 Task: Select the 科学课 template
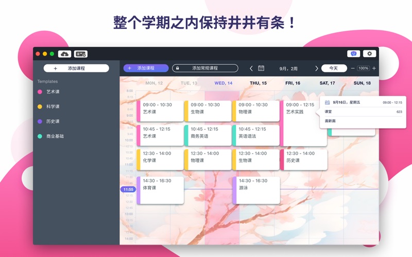click(53, 106)
